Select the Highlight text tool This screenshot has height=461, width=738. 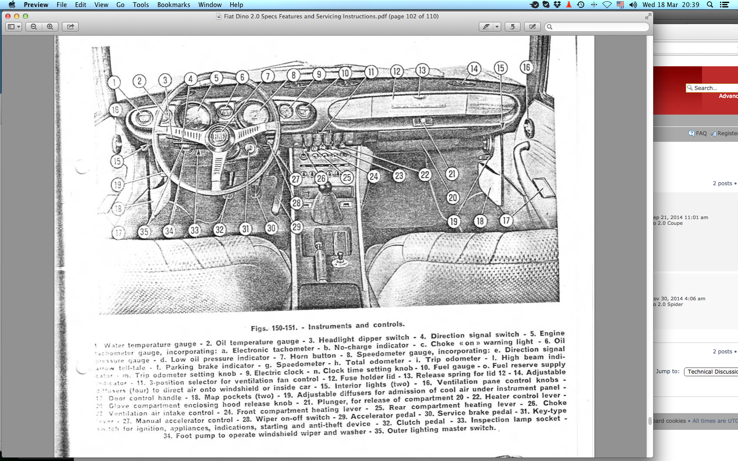point(486,27)
